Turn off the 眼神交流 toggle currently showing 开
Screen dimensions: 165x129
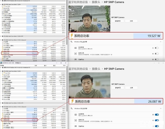[157, 121]
